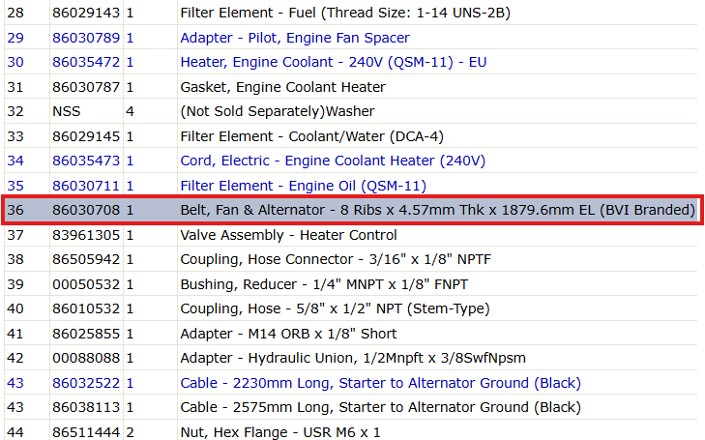The width and height of the screenshot is (705, 440).
Task: Select the Gasket, Engine Coolant Heater row
Action: pyautogui.click(x=351, y=87)
